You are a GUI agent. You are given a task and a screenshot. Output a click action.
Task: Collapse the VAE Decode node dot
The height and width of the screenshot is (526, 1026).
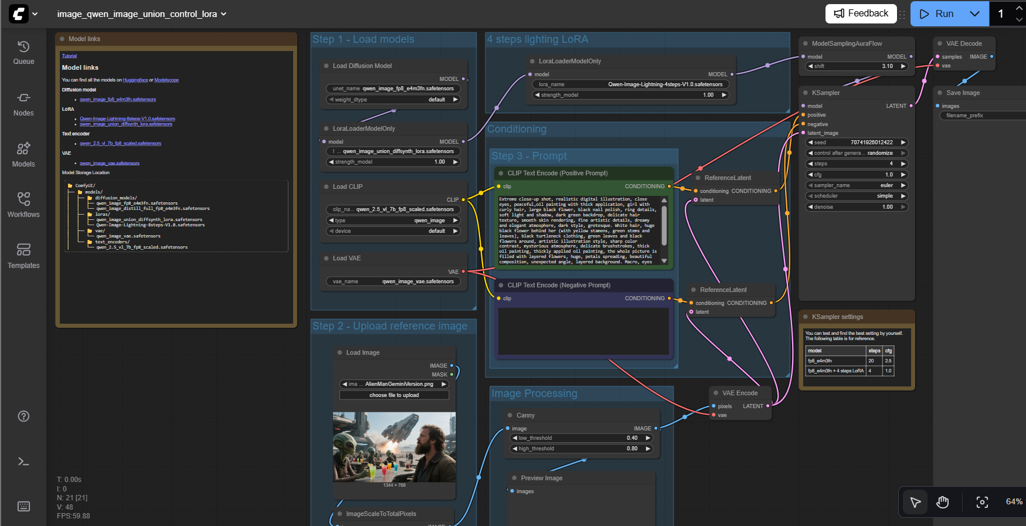939,43
